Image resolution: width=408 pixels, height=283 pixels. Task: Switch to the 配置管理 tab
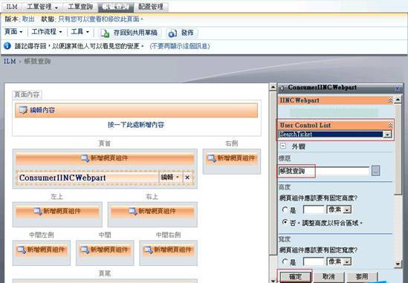point(151,7)
